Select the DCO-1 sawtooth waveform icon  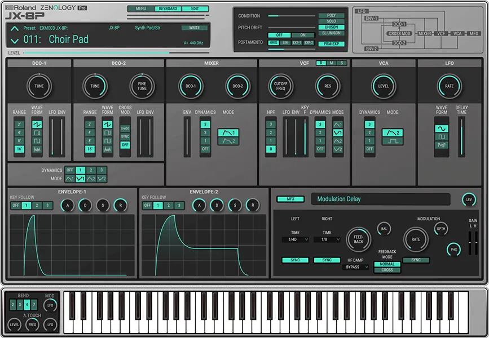pos(37,124)
